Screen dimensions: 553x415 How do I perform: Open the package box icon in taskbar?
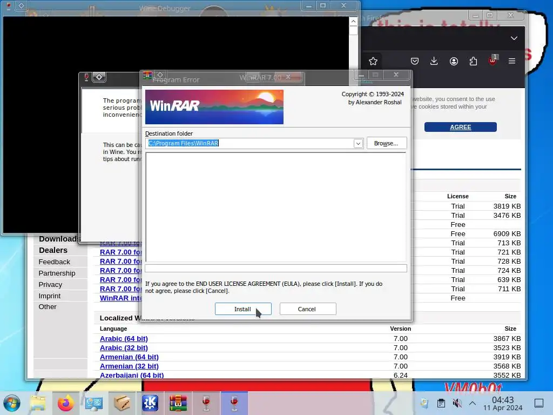point(122,403)
